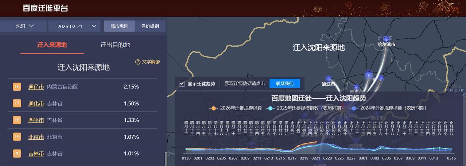This screenshot has height=166, width=466.
Task: Click the 2.15% value for 通辽市
Action: point(131,87)
